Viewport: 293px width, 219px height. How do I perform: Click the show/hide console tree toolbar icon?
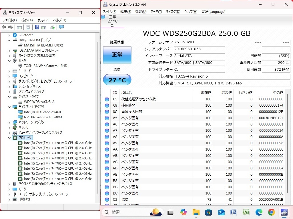click(x=19, y=27)
